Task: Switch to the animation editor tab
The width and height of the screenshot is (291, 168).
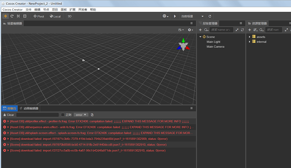Action: (x=29, y=108)
